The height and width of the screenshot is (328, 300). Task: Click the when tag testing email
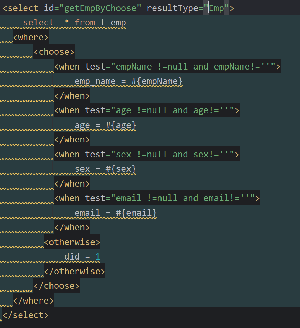pyautogui.click(x=157, y=198)
